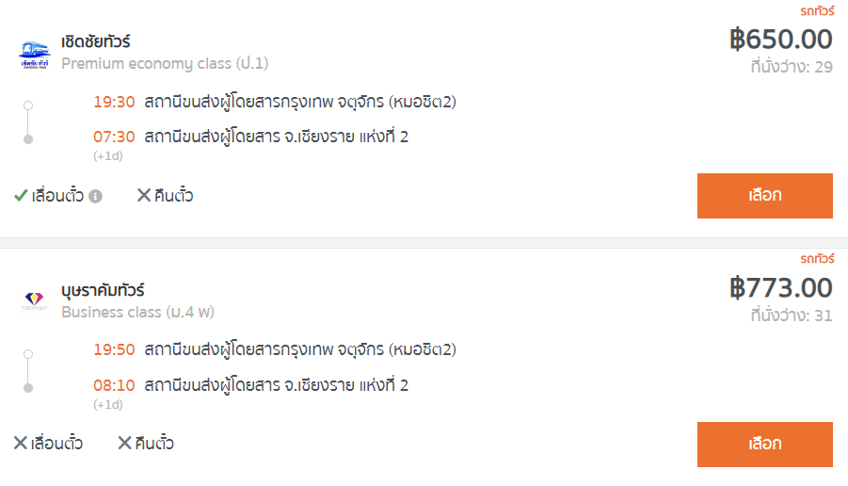
Task: Click the บุษราคัมทัวร์ operator name
Action: [x=103, y=291]
